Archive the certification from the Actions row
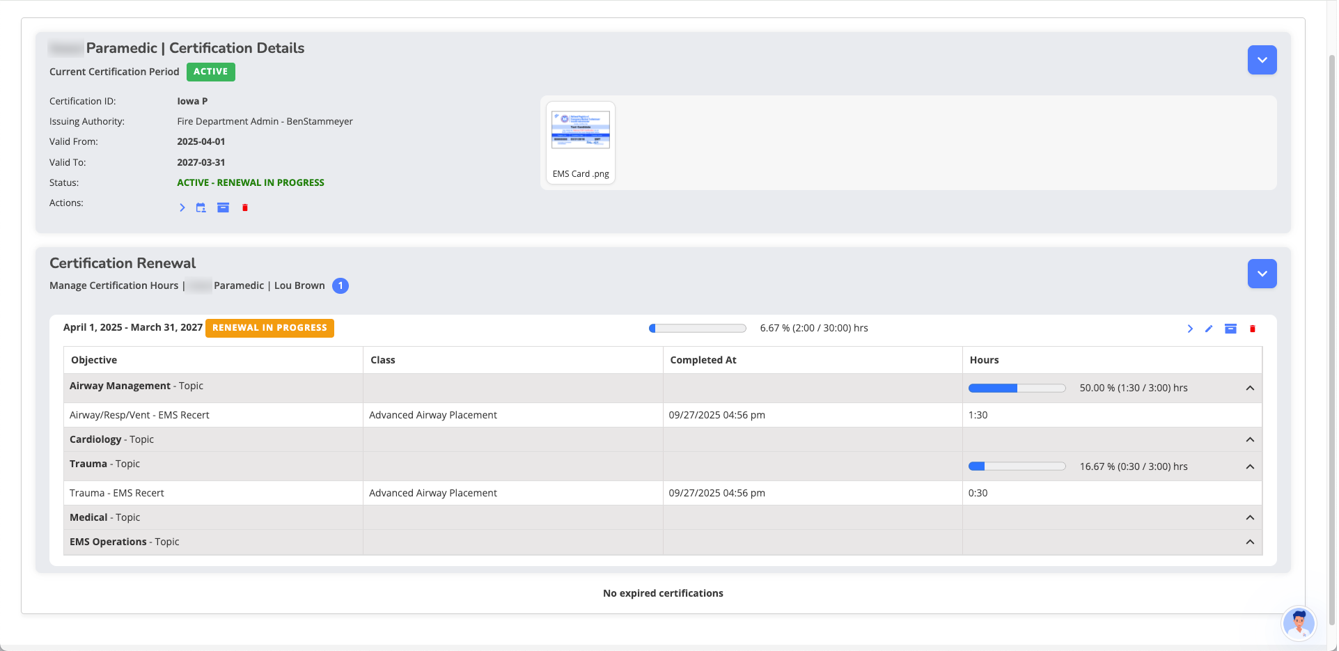The height and width of the screenshot is (651, 1339). (223, 207)
